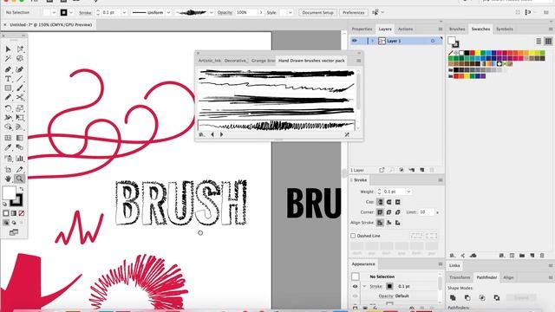Apply the None fill option

(21, 213)
